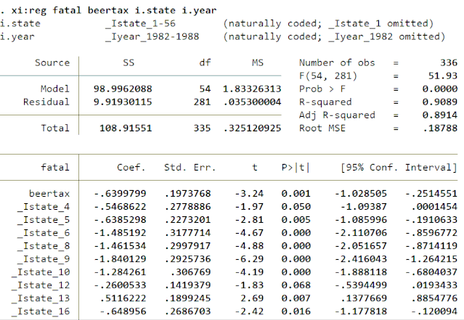Select the _Istate_12 p-value 0.068

296,285
